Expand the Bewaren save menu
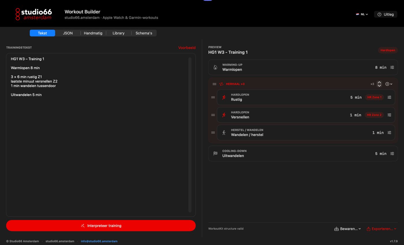The height and width of the screenshot is (245, 404). [347, 229]
